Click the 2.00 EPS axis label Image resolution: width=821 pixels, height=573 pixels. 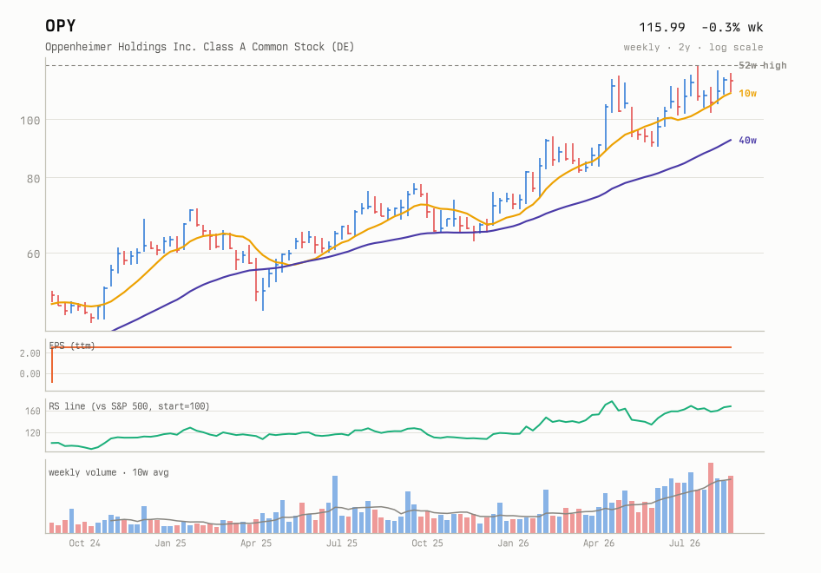coord(30,353)
